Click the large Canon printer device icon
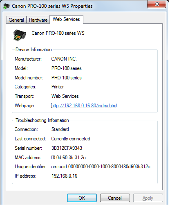 pos(20,35)
